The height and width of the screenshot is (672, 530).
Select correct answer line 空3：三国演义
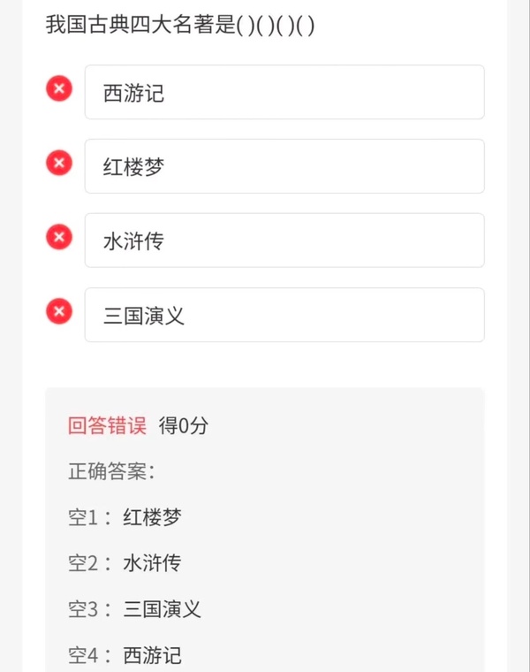(134, 609)
